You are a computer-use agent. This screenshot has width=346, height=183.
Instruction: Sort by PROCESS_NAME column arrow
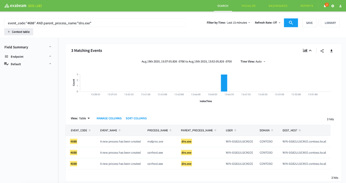[x=170, y=130]
